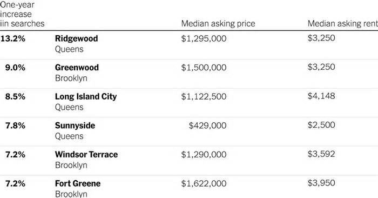The height and width of the screenshot is (198, 378).
Task: Click the 9.0% Greenwood search increase
Action: pyautogui.click(x=15, y=68)
